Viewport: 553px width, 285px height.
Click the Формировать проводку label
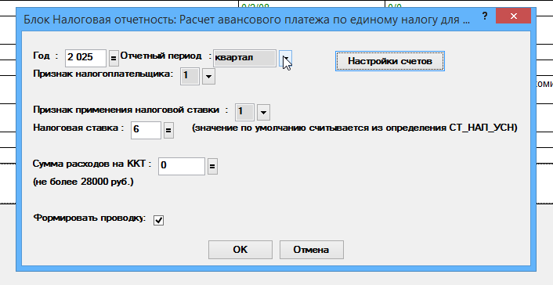tap(89, 218)
